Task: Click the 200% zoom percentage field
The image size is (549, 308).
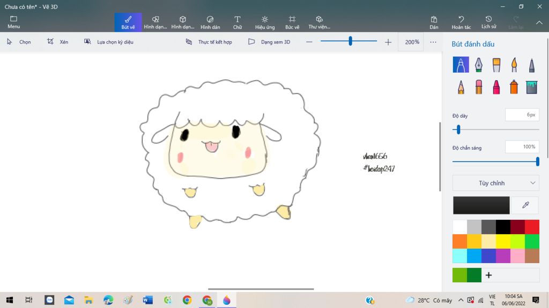Action: pyautogui.click(x=412, y=42)
